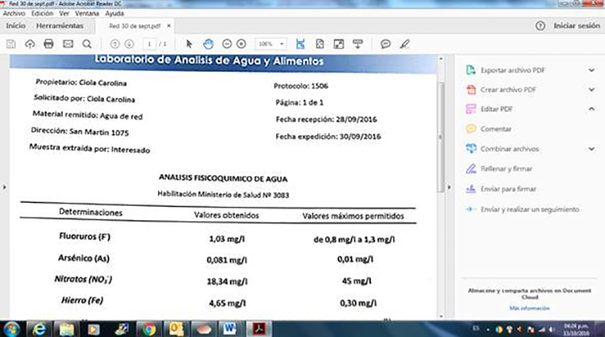Print the document using printer icon

[48, 44]
